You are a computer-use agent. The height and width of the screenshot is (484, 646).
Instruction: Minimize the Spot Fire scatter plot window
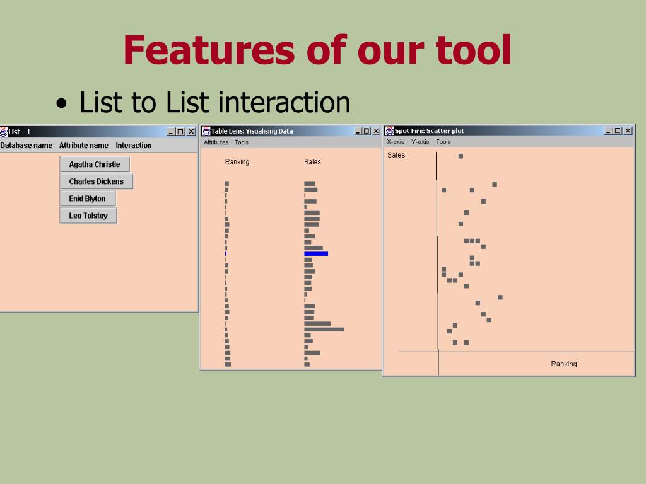[x=609, y=131]
